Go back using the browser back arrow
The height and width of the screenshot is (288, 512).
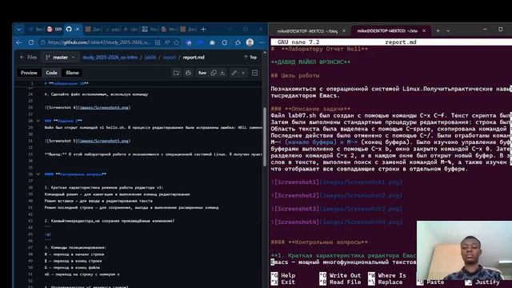pos(19,42)
